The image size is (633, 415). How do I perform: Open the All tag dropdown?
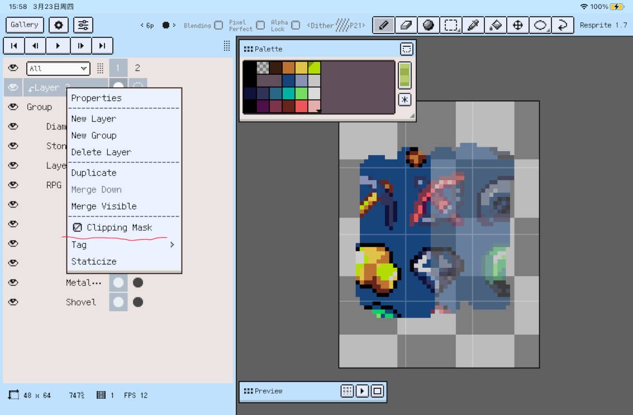coord(58,69)
